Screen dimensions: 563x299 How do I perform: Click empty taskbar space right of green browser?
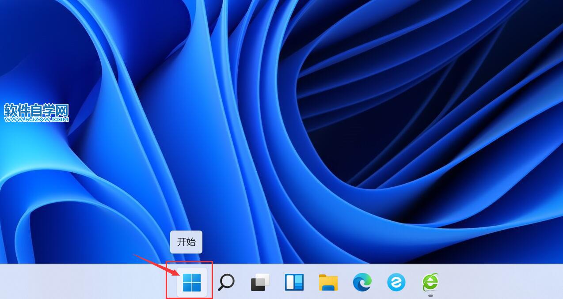pos(495,282)
